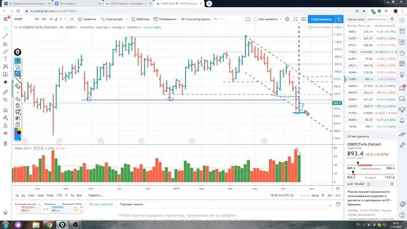Open the Торговая панель tab
407x229 pixels.
click(x=132, y=204)
